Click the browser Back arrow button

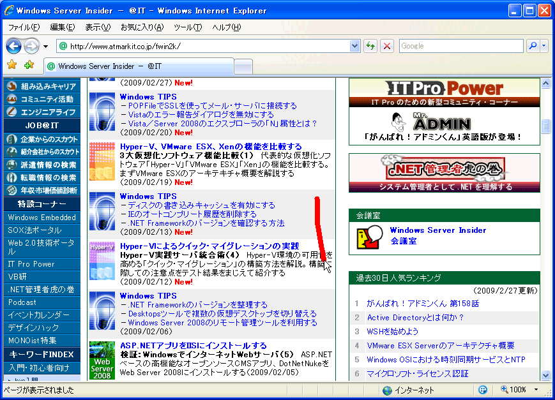pos(14,46)
